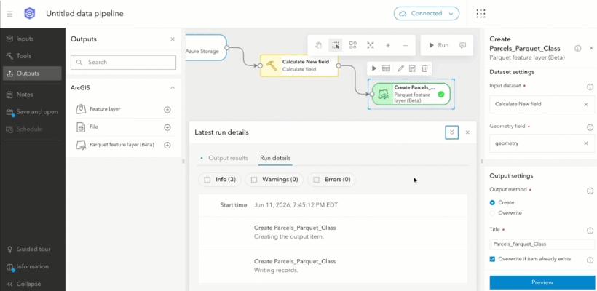597x291 pixels.
Task: Toggle the Info (3) filter checkbox
Action: click(x=207, y=180)
